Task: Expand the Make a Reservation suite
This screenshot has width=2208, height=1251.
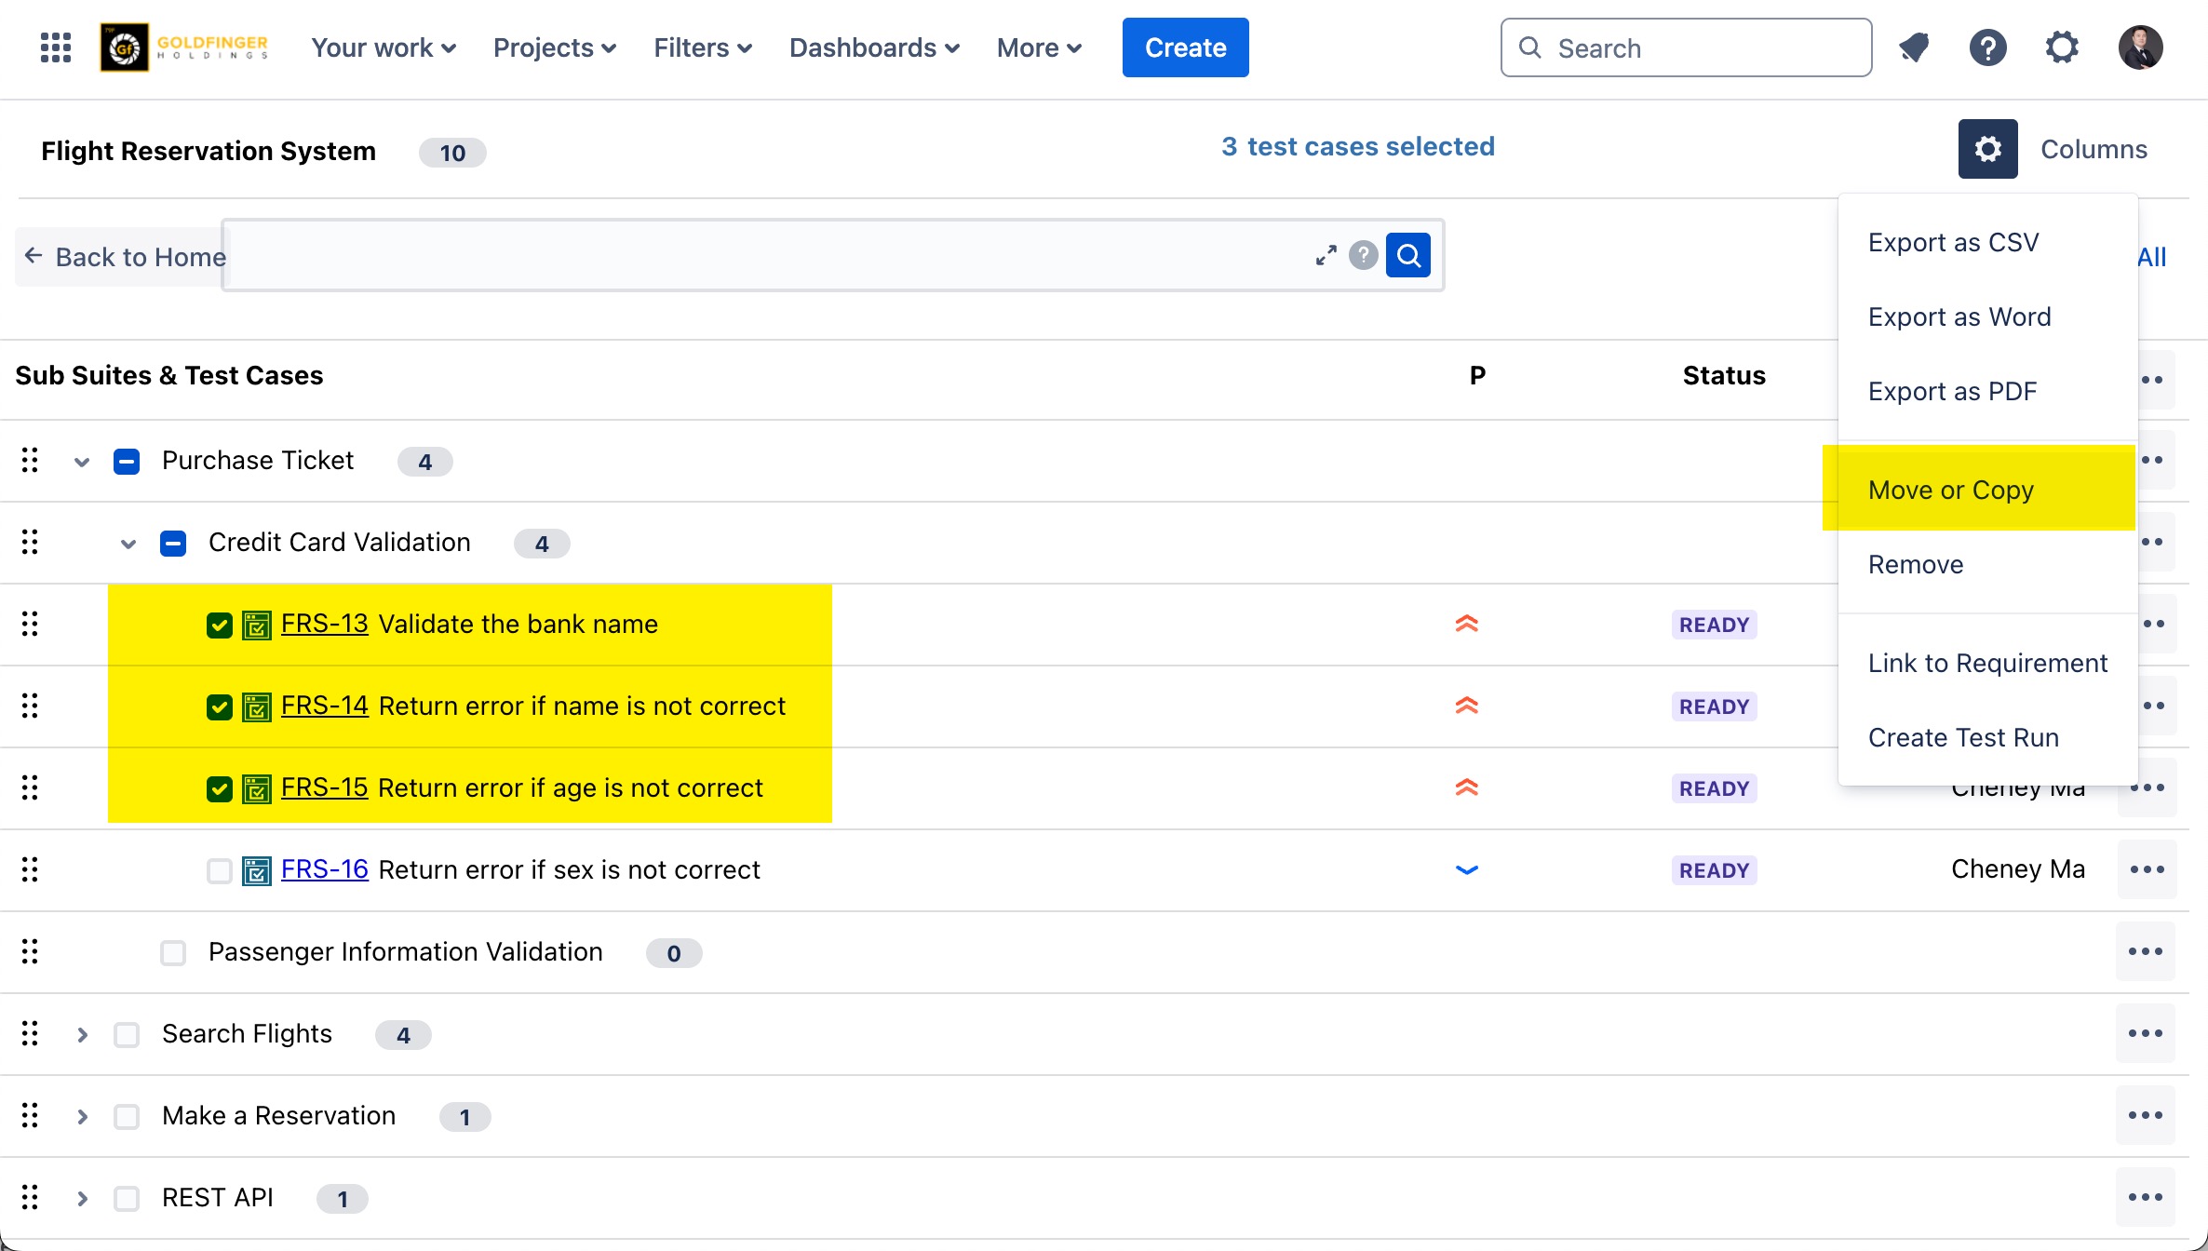Action: tap(82, 1116)
